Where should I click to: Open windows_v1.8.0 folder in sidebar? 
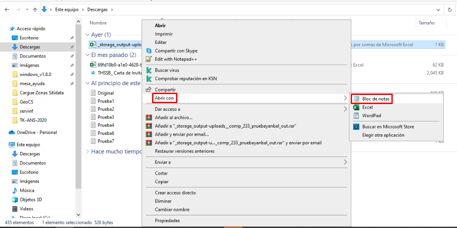35,74
